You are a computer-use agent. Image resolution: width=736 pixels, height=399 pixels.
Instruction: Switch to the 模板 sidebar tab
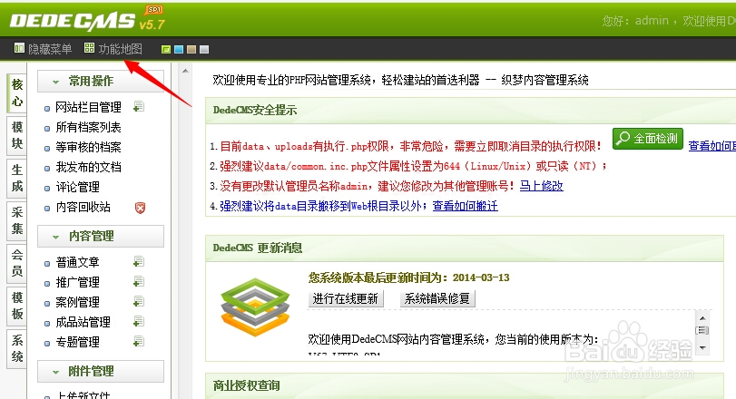tap(17, 306)
